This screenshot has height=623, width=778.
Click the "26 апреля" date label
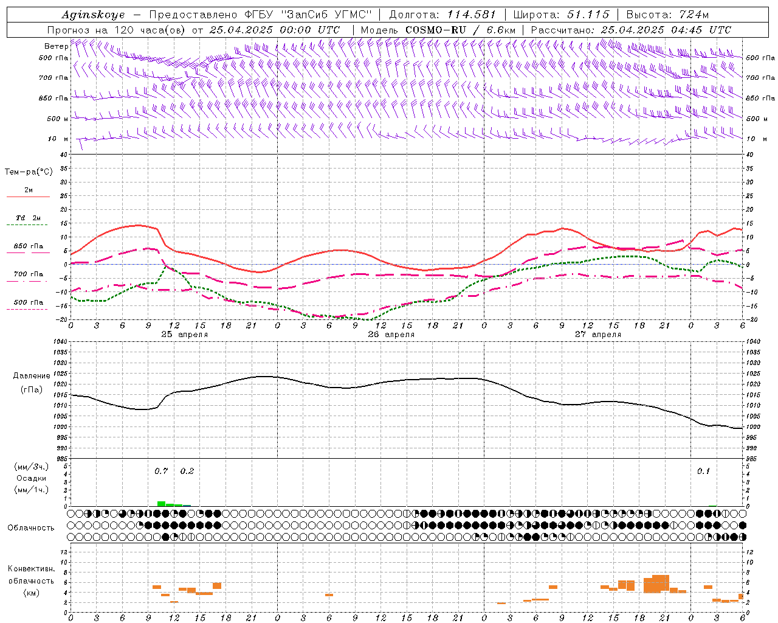[391, 335]
